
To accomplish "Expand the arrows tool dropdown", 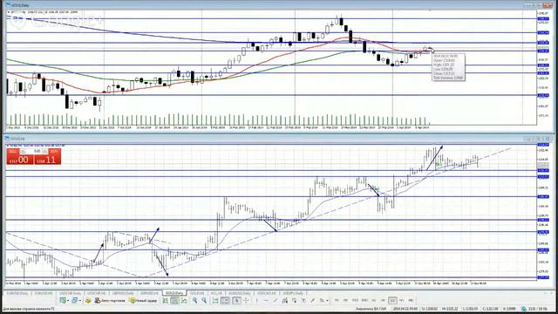I will 327,300.
